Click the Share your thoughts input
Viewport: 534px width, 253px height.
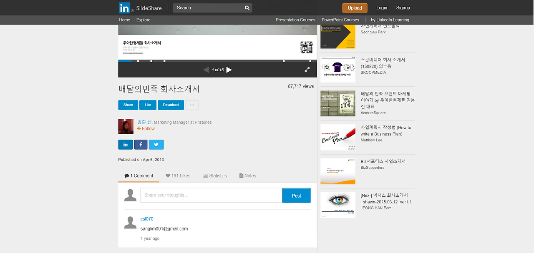pyautogui.click(x=212, y=195)
